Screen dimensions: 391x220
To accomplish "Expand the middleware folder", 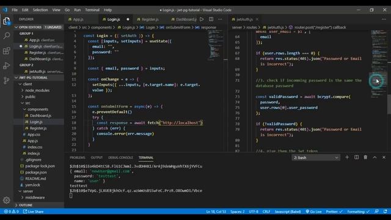I will tap(38, 197).
